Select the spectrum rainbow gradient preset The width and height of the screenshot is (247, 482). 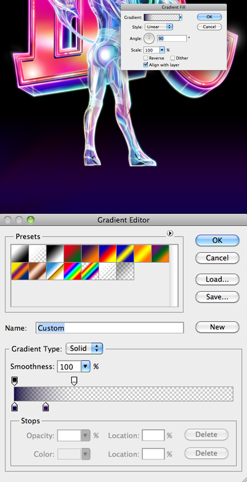coord(72,271)
